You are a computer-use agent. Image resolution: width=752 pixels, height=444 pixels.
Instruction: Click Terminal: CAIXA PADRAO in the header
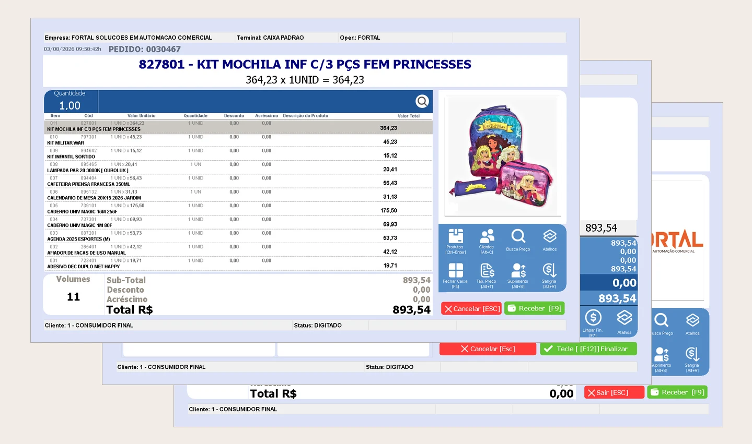point(270,38)
